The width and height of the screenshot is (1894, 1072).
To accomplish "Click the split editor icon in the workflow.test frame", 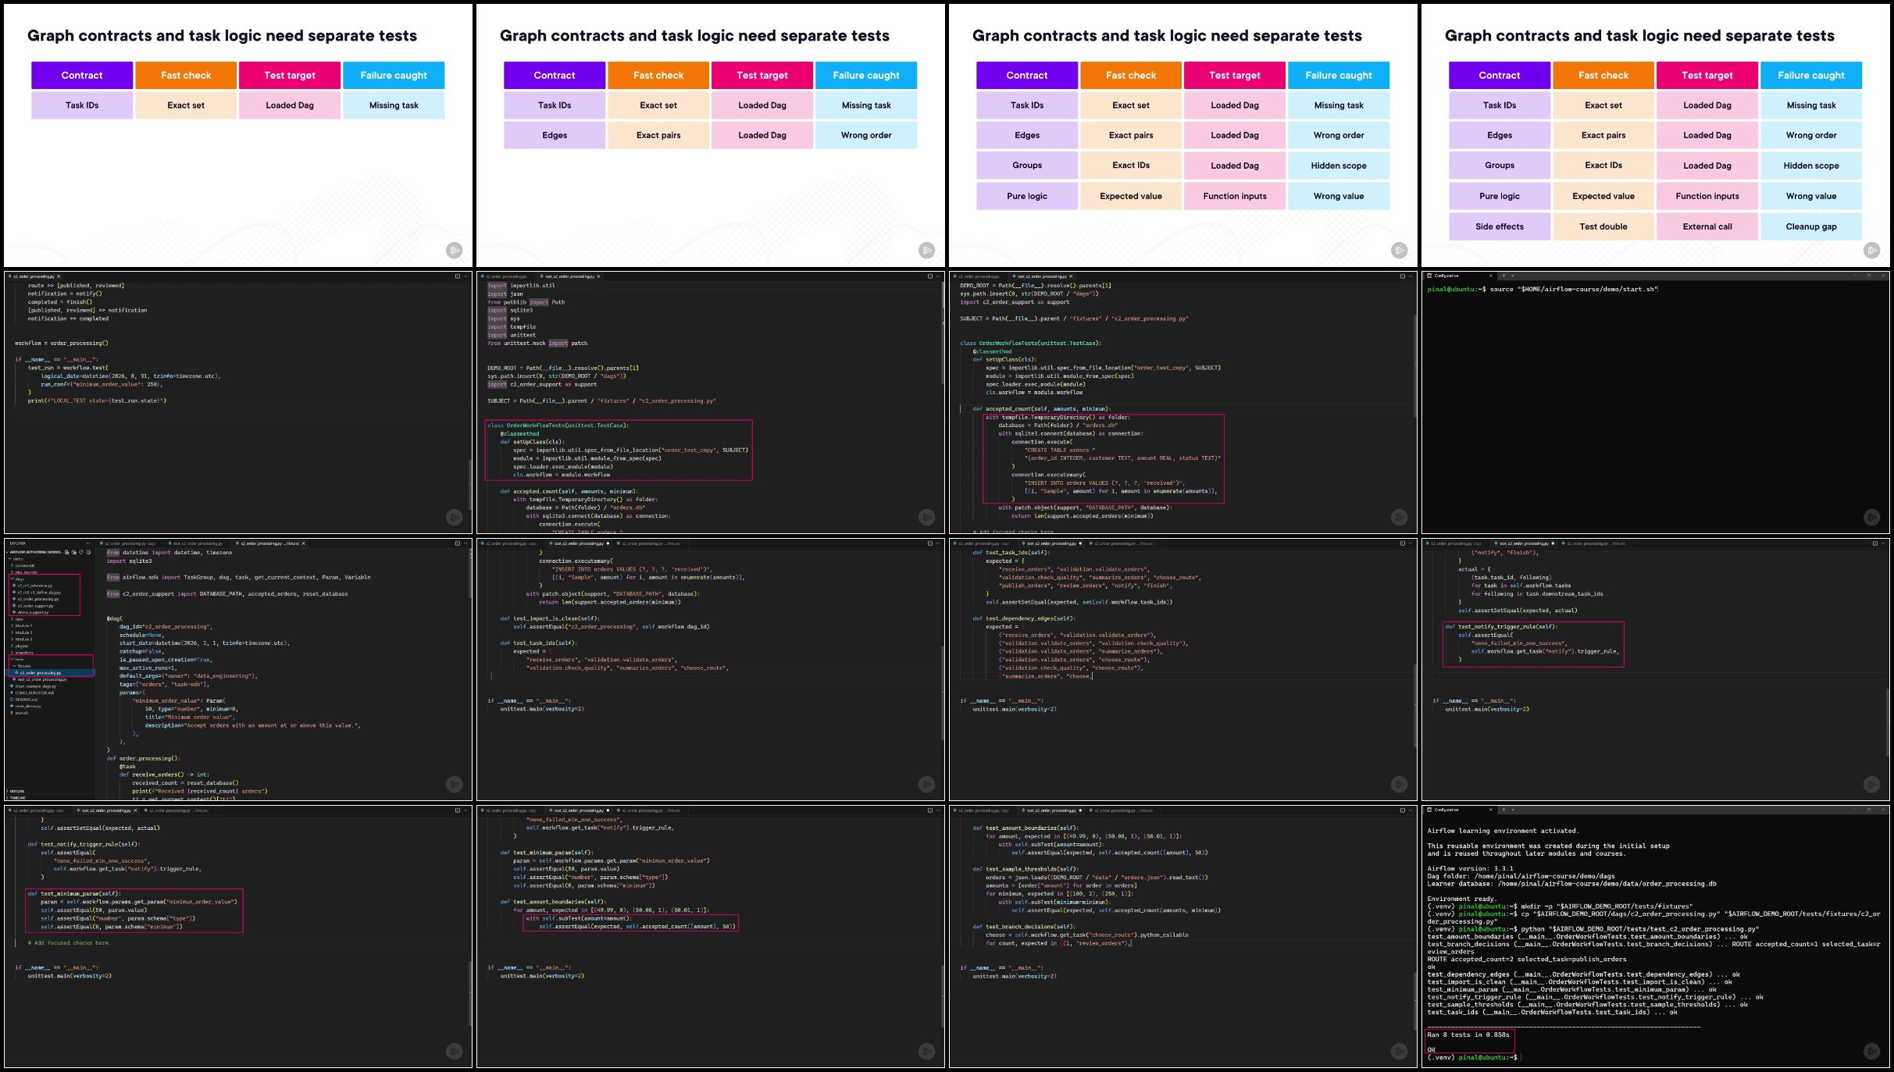I will pos(458,276).
